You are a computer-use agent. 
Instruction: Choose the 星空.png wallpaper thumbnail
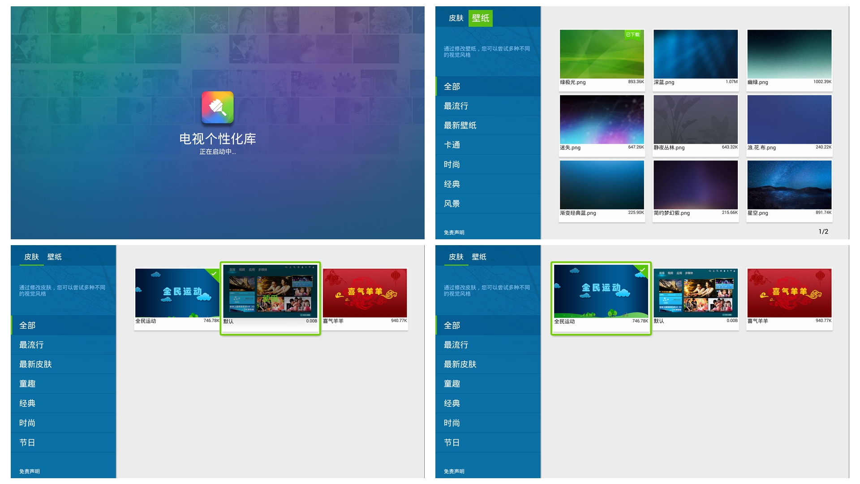[789, 185]
